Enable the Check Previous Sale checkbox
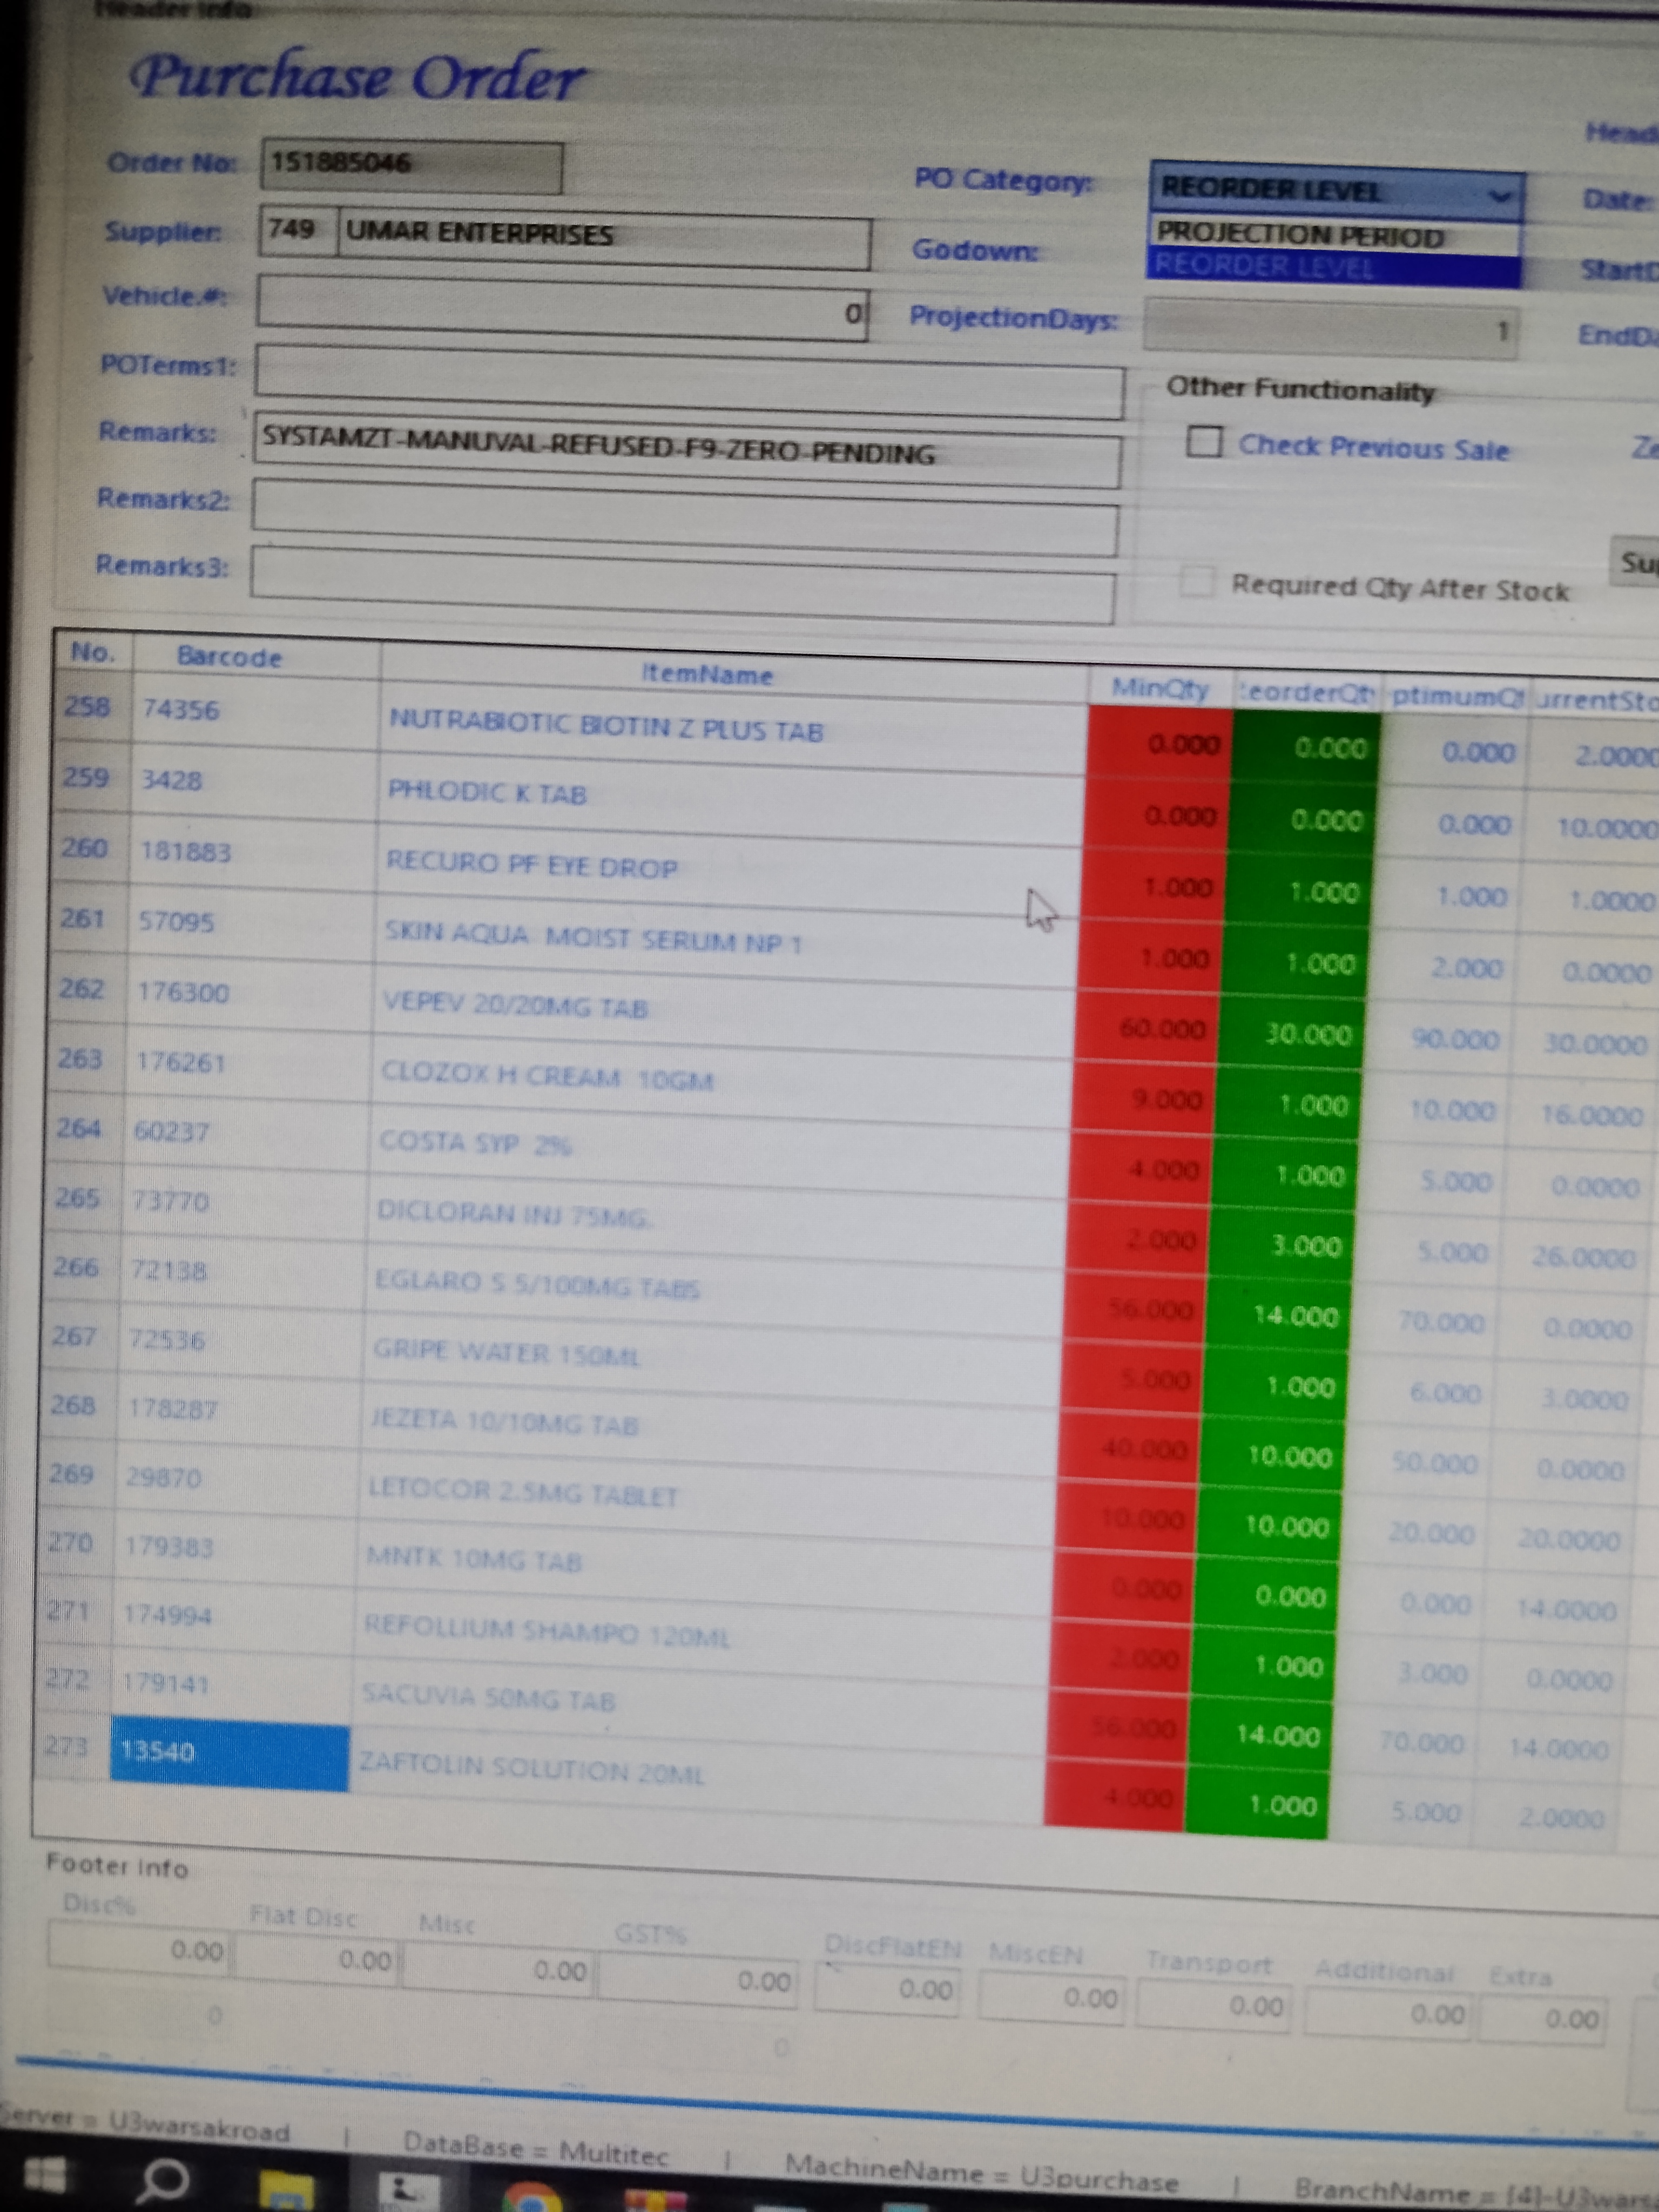 [1204, 441]
